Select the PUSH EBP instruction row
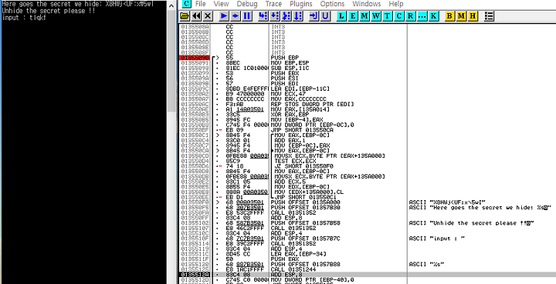This screenshot has width=556, height=284. tap(285, 58)
